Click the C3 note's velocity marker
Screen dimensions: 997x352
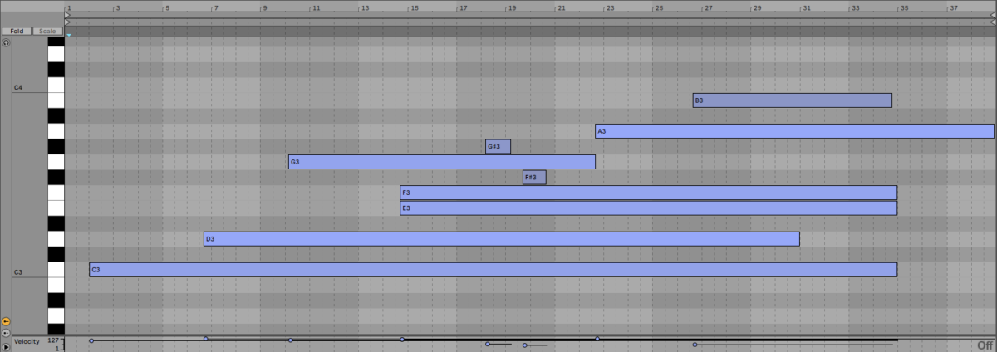tap(91, 340)
